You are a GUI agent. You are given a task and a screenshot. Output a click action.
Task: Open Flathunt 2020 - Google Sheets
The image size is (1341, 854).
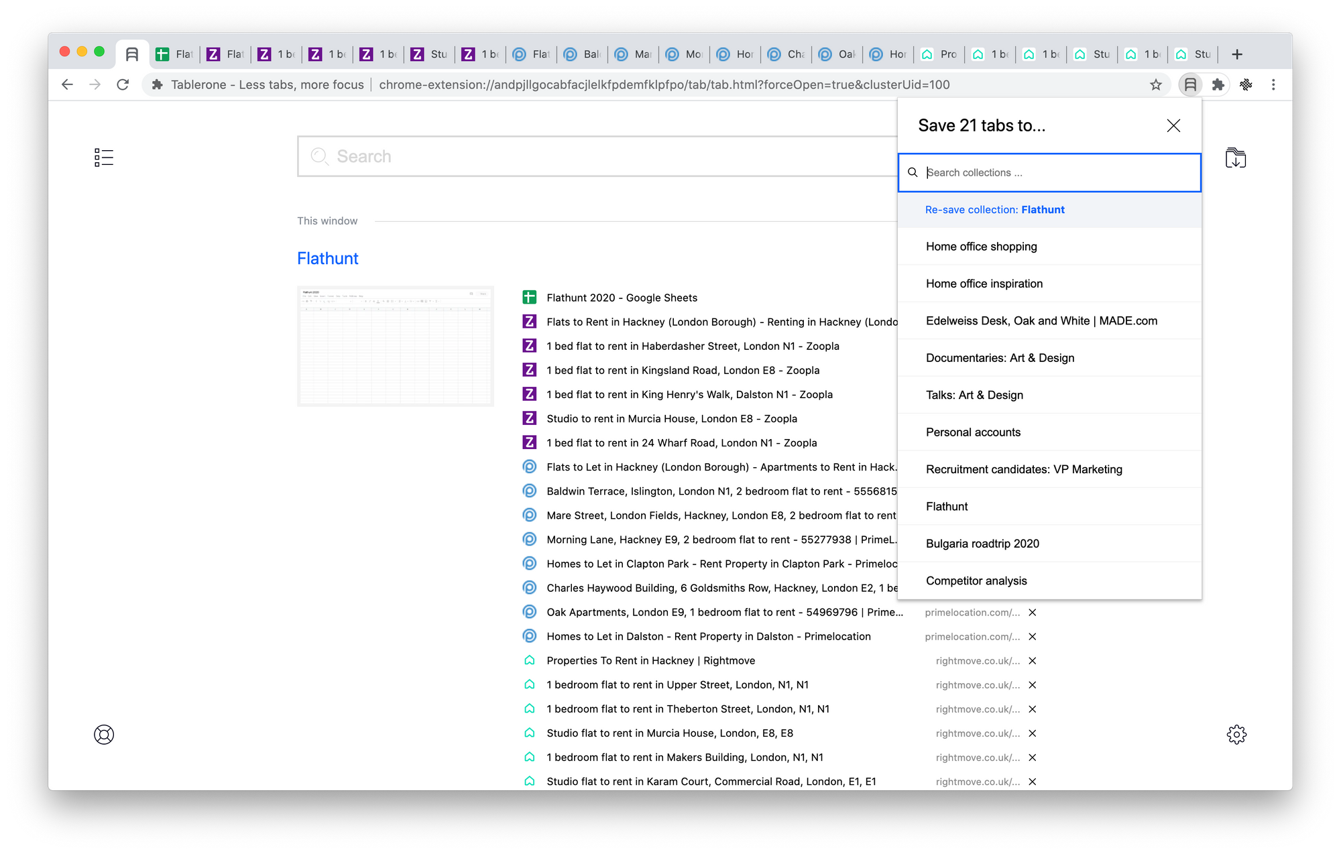pos(622,298)
